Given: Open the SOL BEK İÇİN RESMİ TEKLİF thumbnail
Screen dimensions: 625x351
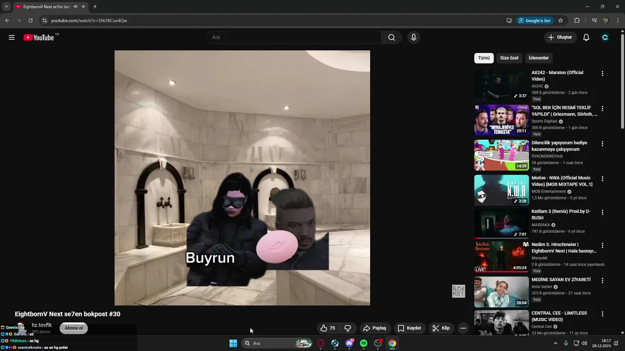Looking at the screenshot, I should (x=501, y=120).
